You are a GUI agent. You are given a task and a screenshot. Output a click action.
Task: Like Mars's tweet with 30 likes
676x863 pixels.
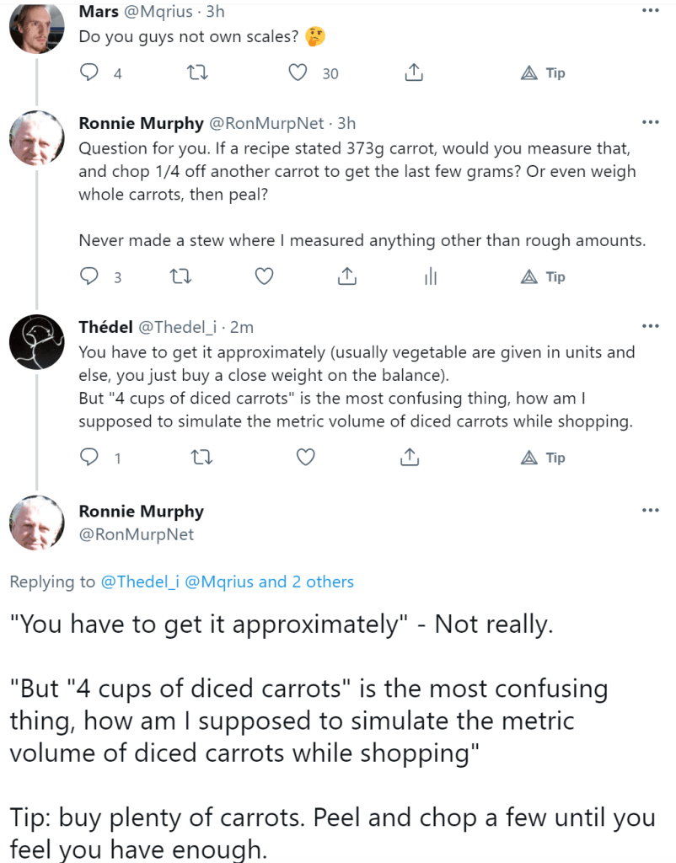pos(298,73)
